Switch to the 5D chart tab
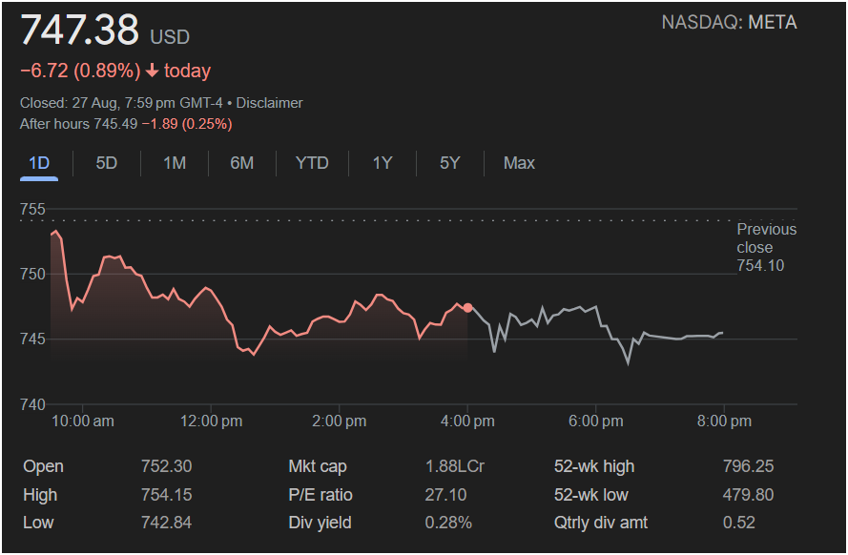This screenshot has width=848, height=555. coord(107,163)
